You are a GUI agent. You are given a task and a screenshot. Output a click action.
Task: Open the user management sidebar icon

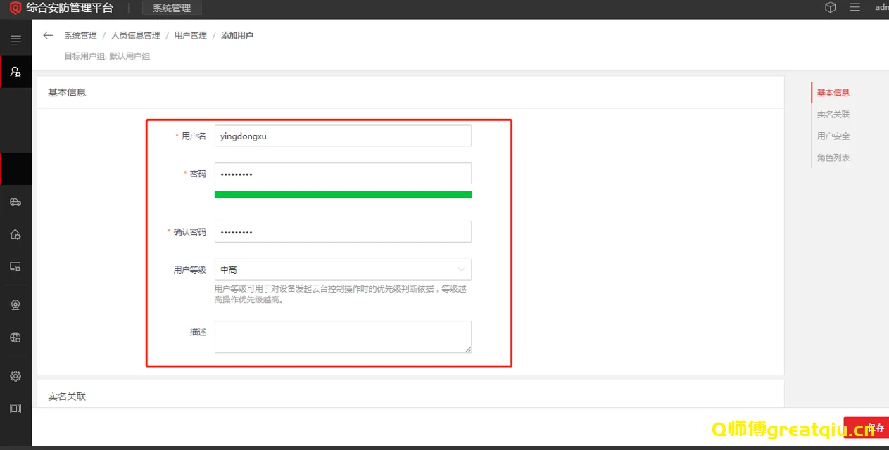click(15, 72)
